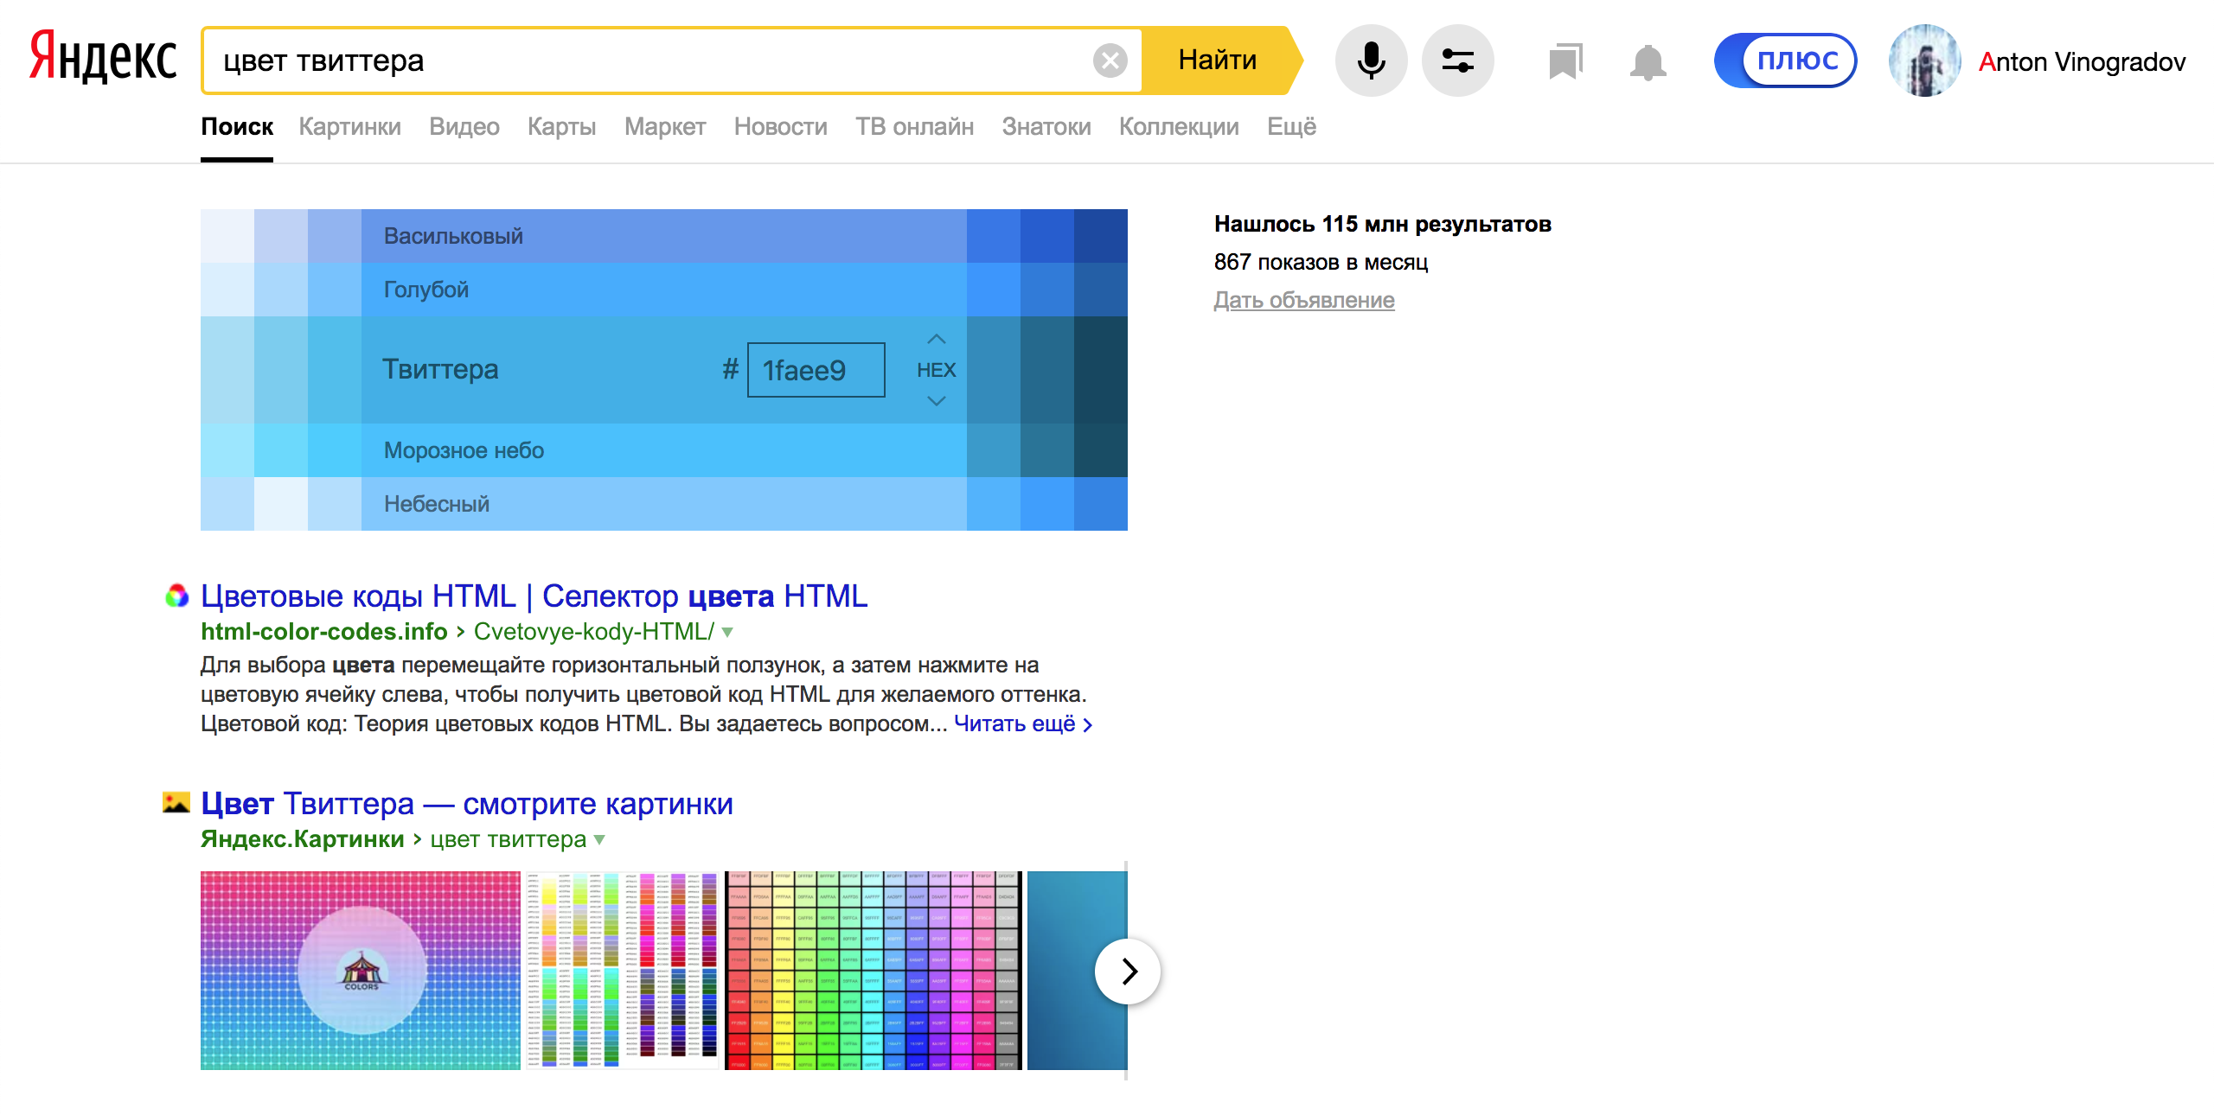The image size is (2214, 1115).
Task: Select the Небесный color row
Action: (663, 504)
